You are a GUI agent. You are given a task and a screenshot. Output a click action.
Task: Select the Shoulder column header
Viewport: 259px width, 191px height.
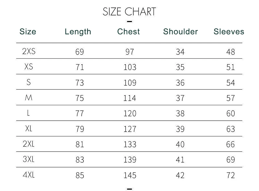(x=180, y=32)
